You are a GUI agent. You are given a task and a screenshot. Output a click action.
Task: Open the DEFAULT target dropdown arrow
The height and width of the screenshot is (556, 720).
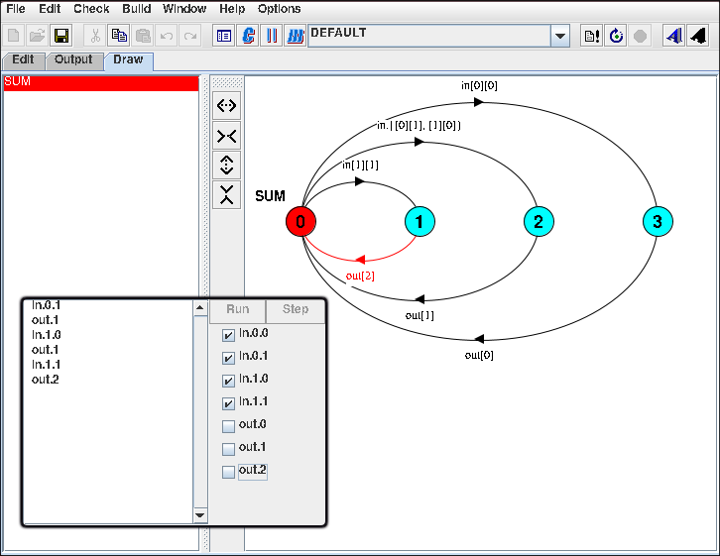pyautogui.click(x=560, y=36)
